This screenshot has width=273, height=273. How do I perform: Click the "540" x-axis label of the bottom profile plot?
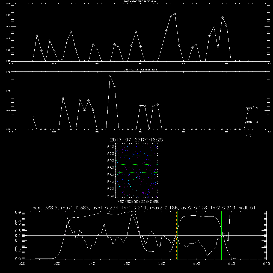(92, 264)
